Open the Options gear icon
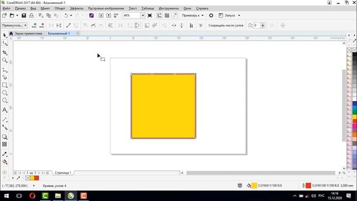 211,16
